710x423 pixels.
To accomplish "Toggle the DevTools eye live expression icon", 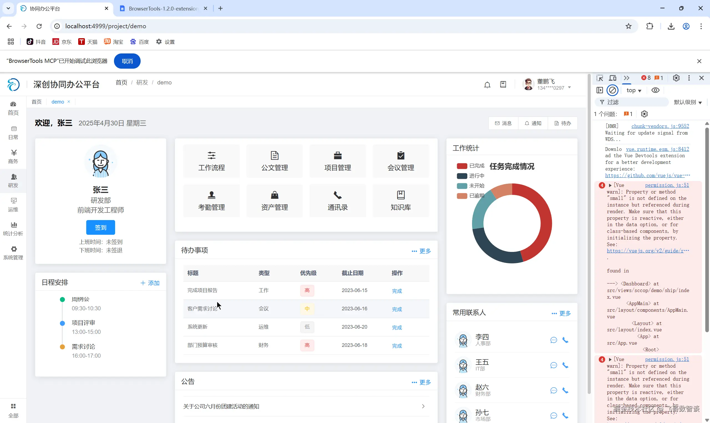I will 655,90.
